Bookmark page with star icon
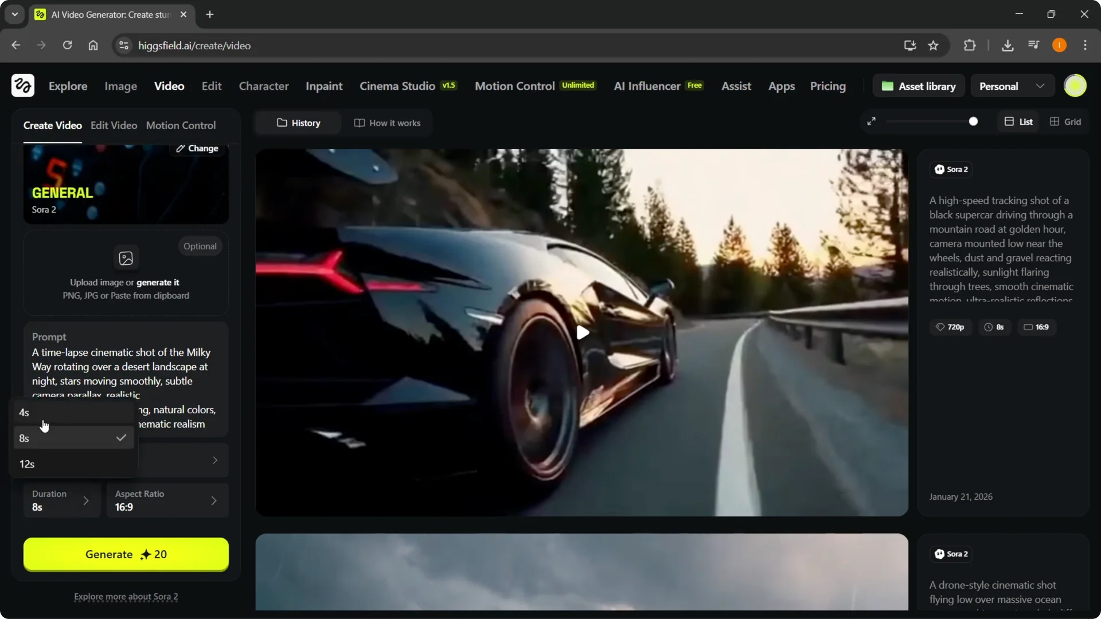This screenshot has width=1101, height=619. tap(934, 45)
